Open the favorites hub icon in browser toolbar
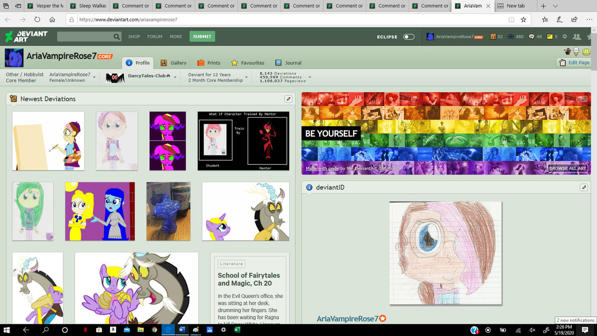597x336 pixels. pos(545,20)
